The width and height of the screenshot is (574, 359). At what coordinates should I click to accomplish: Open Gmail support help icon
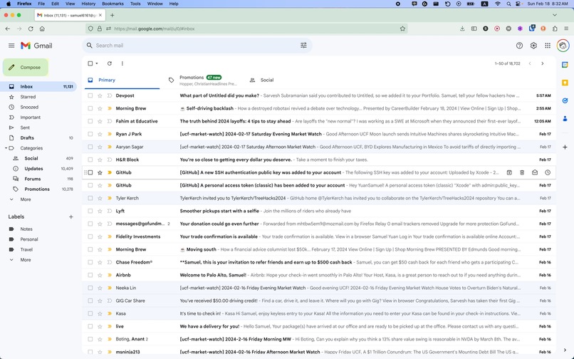pos(519,46)
